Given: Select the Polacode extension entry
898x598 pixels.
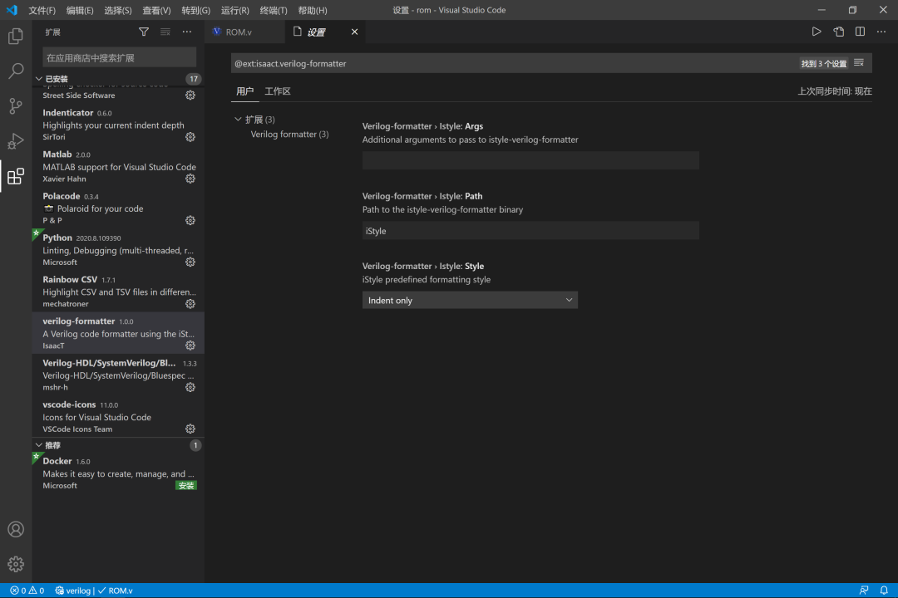Looking at the screenshot, I should [x=118, y=208].
